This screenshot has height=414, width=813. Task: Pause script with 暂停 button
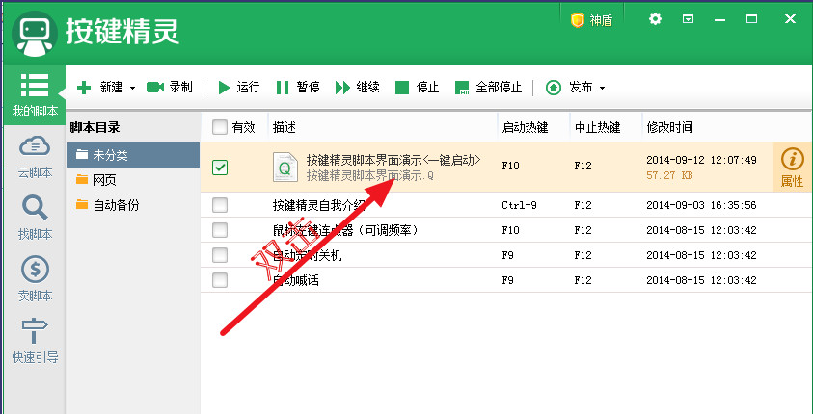tap(297, 88)
